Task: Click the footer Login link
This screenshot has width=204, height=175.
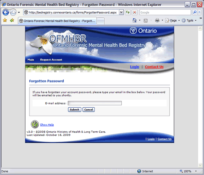Action: point(151,139)
